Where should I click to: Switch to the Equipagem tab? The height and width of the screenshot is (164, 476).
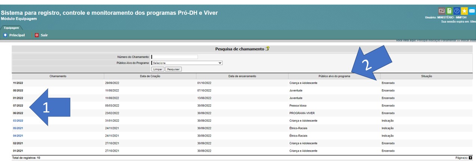(x=11, y=28)
